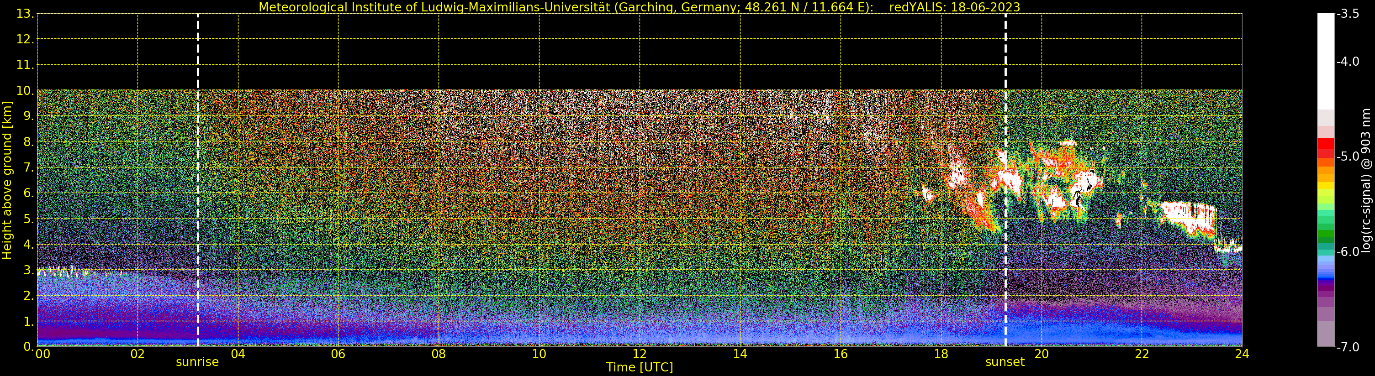Click the dashed white sunset marker line
The image size is (1375, 376).
(1005, 180)
